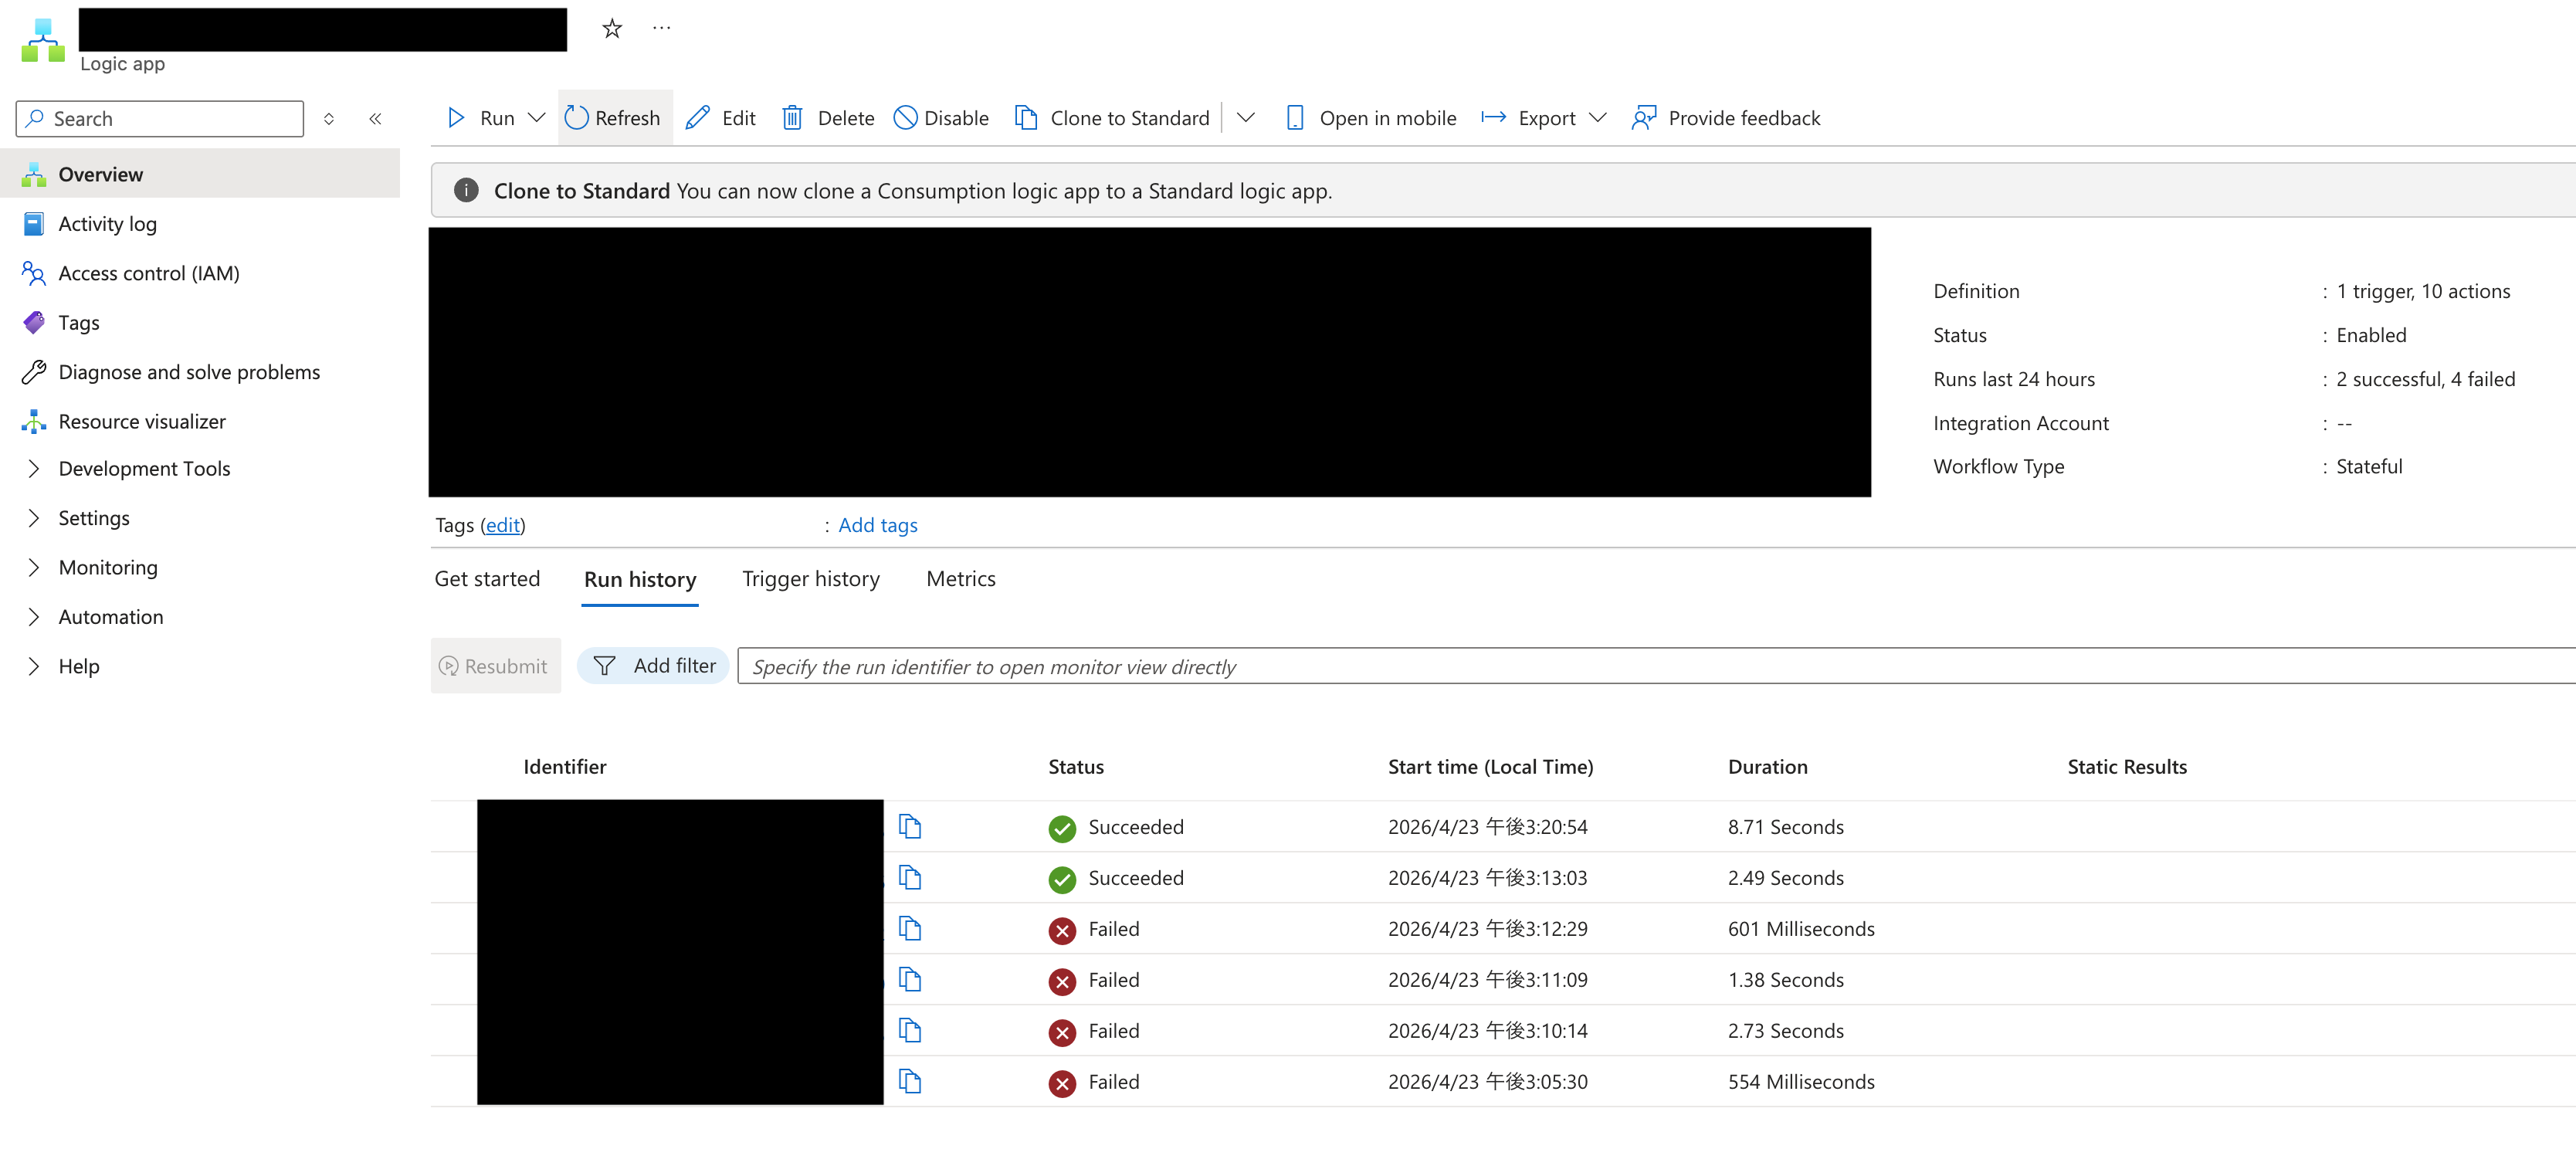Focus the run identifier input field
The width and height of the screenshot is (2576, 1149).
1656,666
